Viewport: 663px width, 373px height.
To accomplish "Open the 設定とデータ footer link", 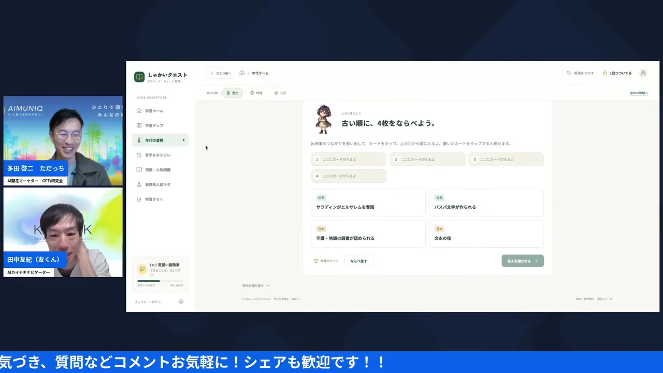I will [604, 299].
